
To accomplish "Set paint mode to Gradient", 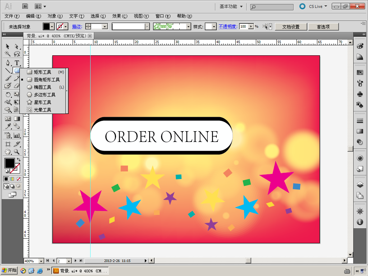I will click(12, 179).
